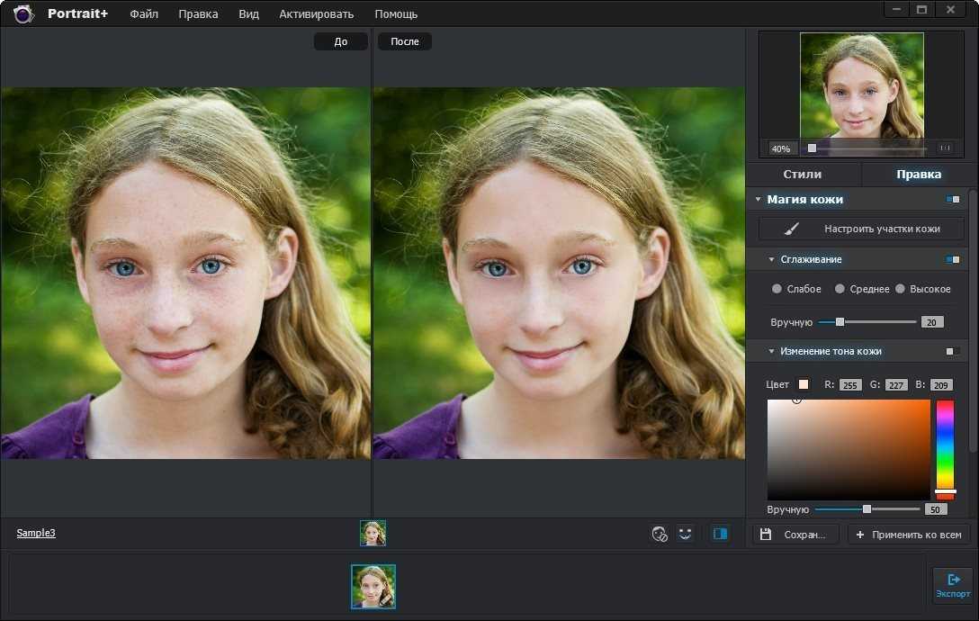This screenshot has height=621, width=979.
Task: Switch to the Стили tab
Action: click(803, 175)
